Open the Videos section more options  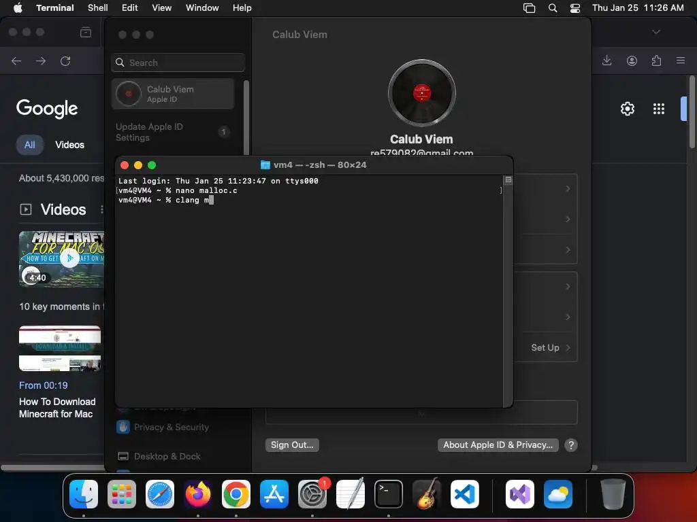point(102,209)
